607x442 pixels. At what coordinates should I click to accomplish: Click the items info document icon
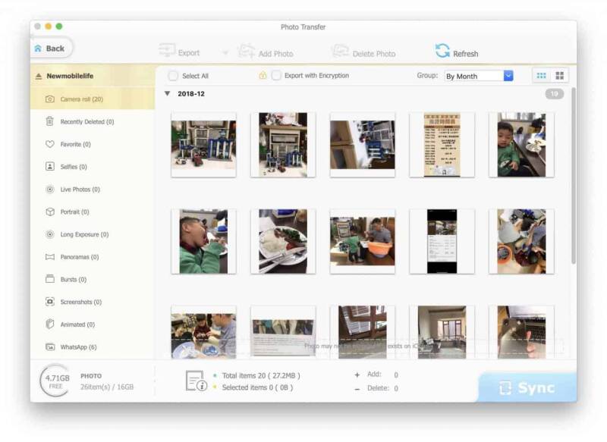(x=196, y=381)
